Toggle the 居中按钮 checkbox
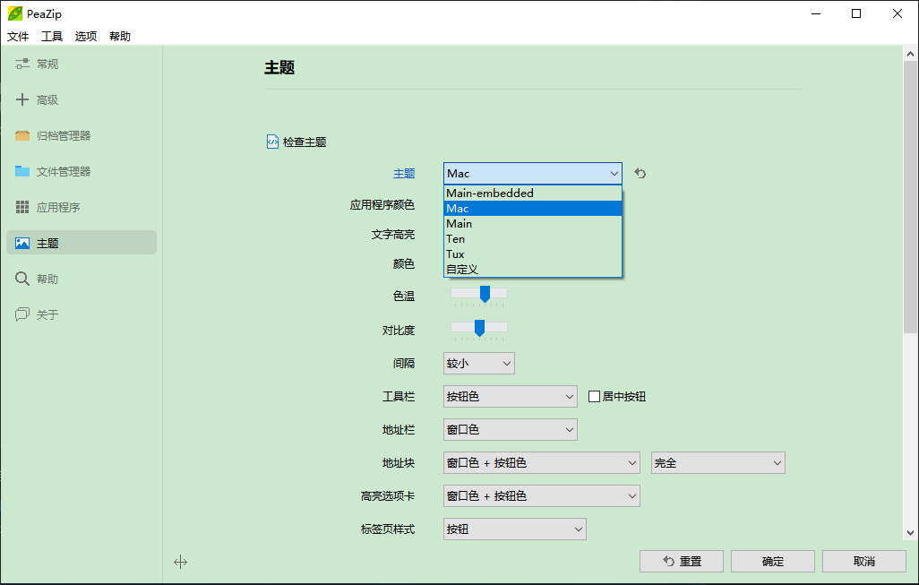Screen dimensions: 919x585 [x=594, y=396]
